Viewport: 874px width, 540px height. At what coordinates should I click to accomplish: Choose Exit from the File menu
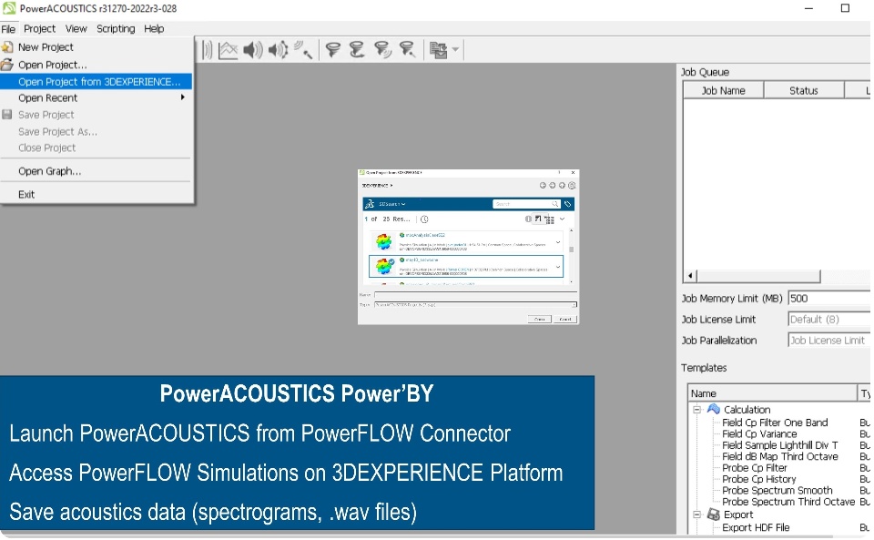(x=97, y=195)
